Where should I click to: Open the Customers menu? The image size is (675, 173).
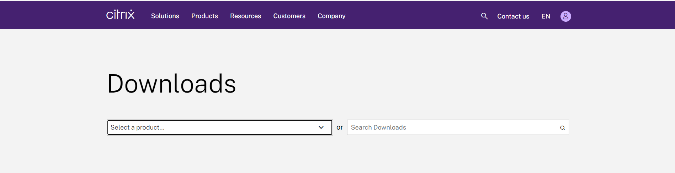(x=289, y=16)
